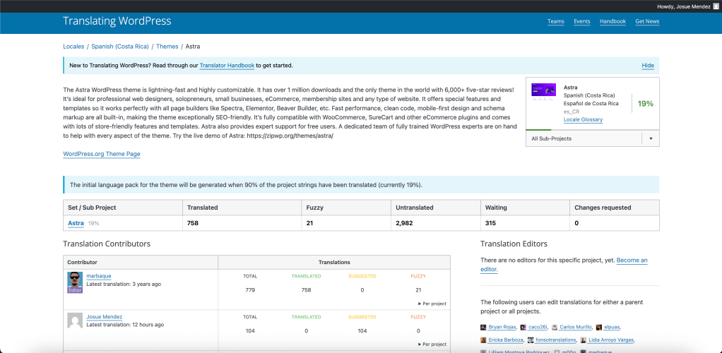Open the Teams menu item
Viewport: 722px width, 353px height.
555,21
